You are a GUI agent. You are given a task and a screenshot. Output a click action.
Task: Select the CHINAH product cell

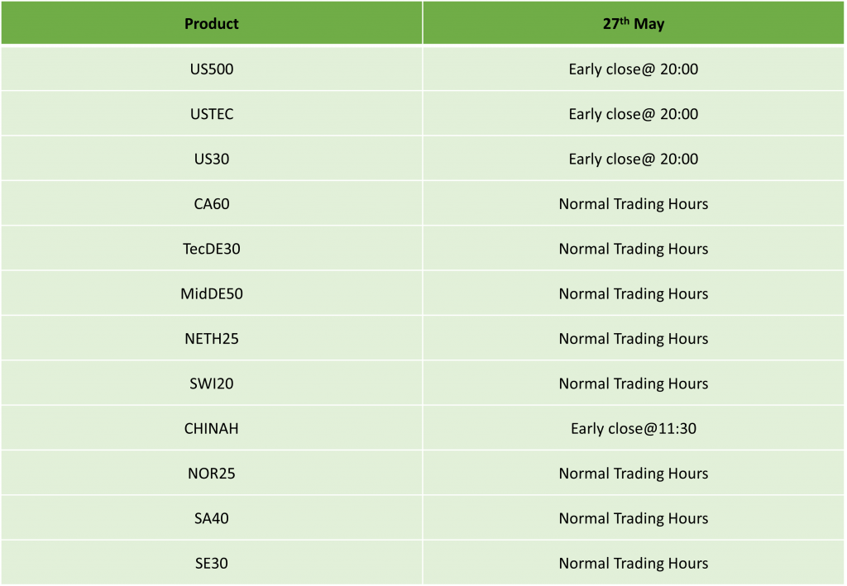pyautogui.click(x=211, y=428)
